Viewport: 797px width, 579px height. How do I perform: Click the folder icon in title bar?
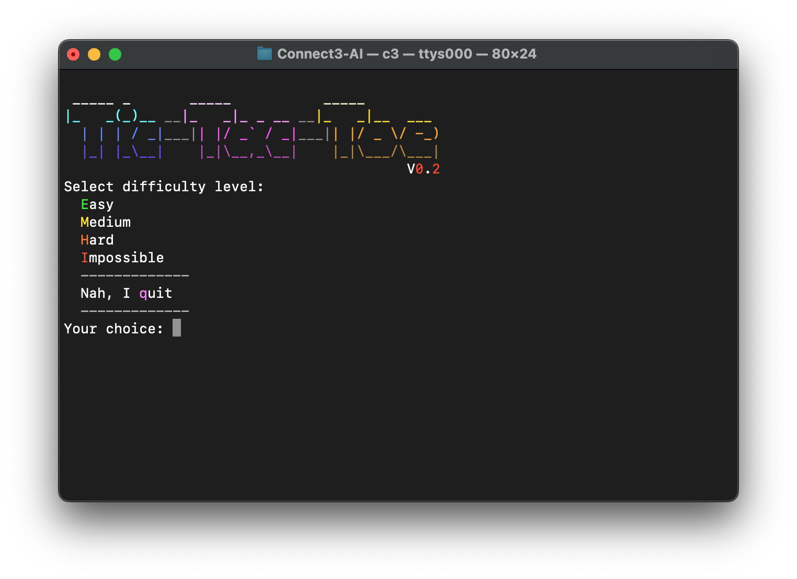[265, 54]
